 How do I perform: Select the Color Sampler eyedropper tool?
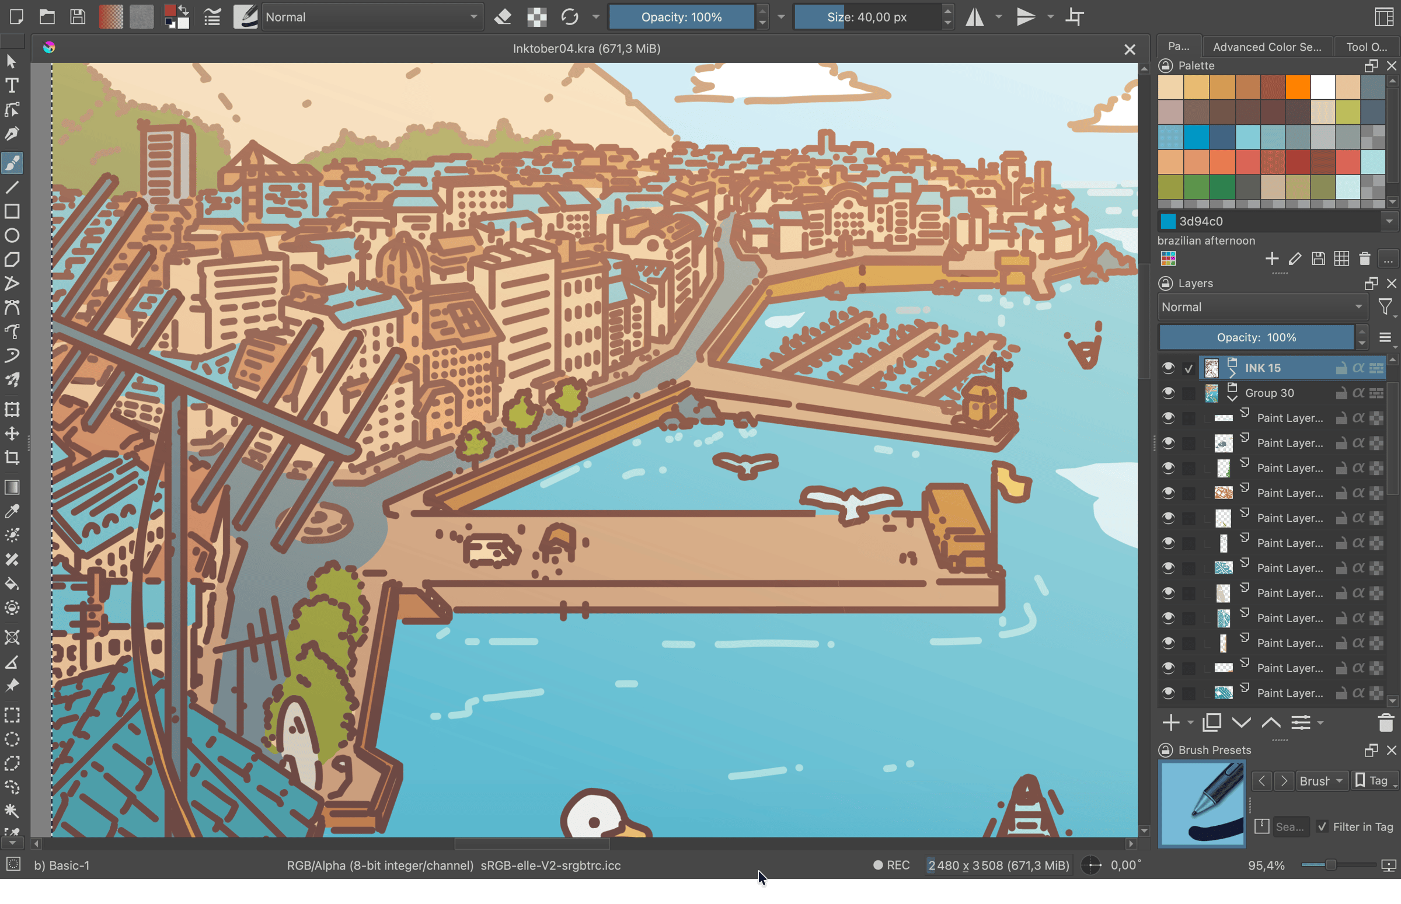tap(12, 511)
